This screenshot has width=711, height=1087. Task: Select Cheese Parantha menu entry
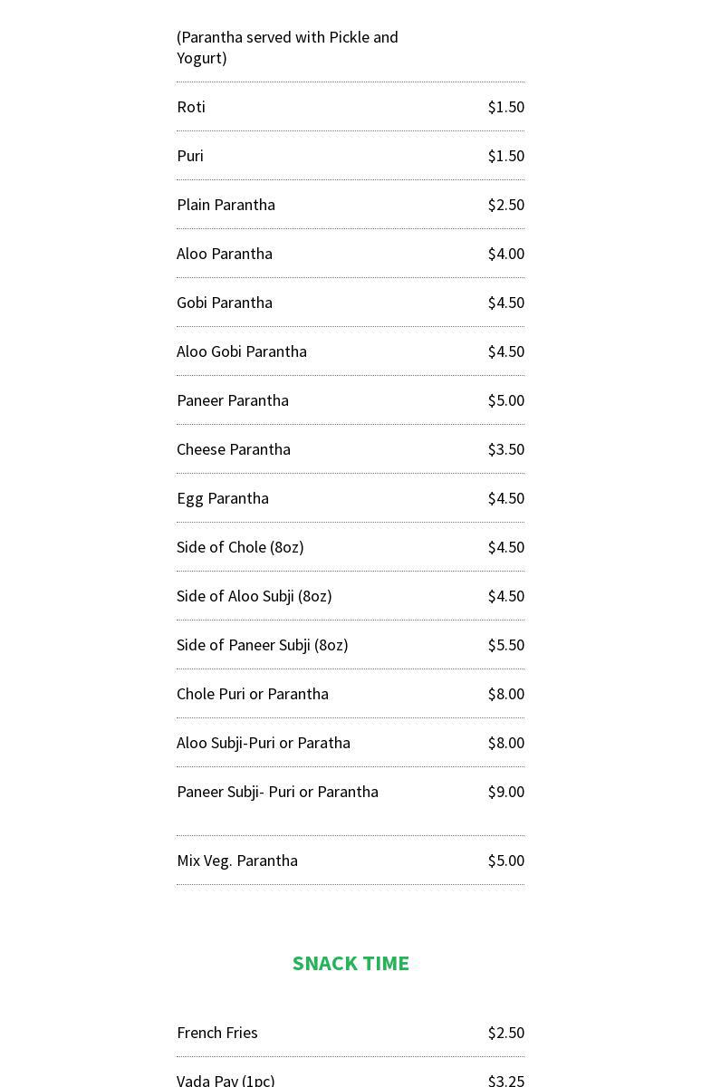pyautogui.click(x=234, y=449)
